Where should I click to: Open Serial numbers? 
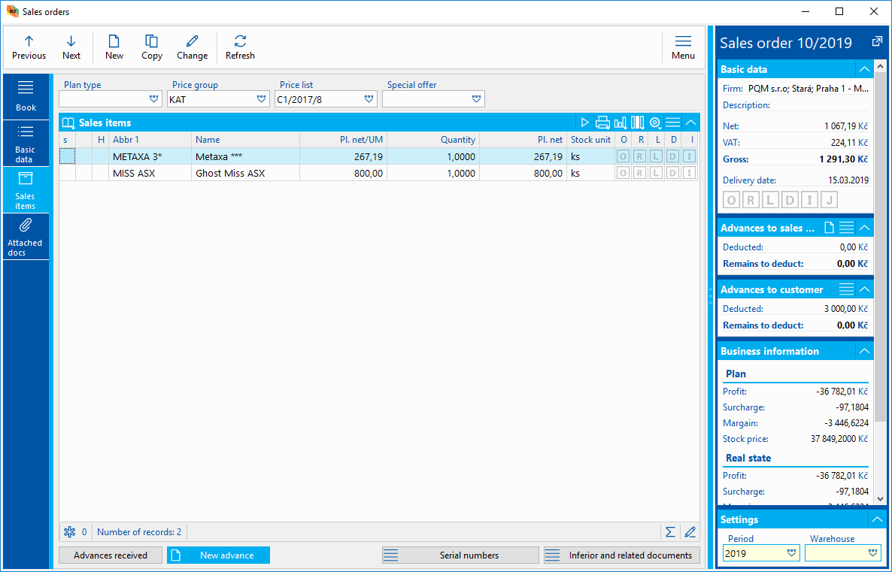460,555
